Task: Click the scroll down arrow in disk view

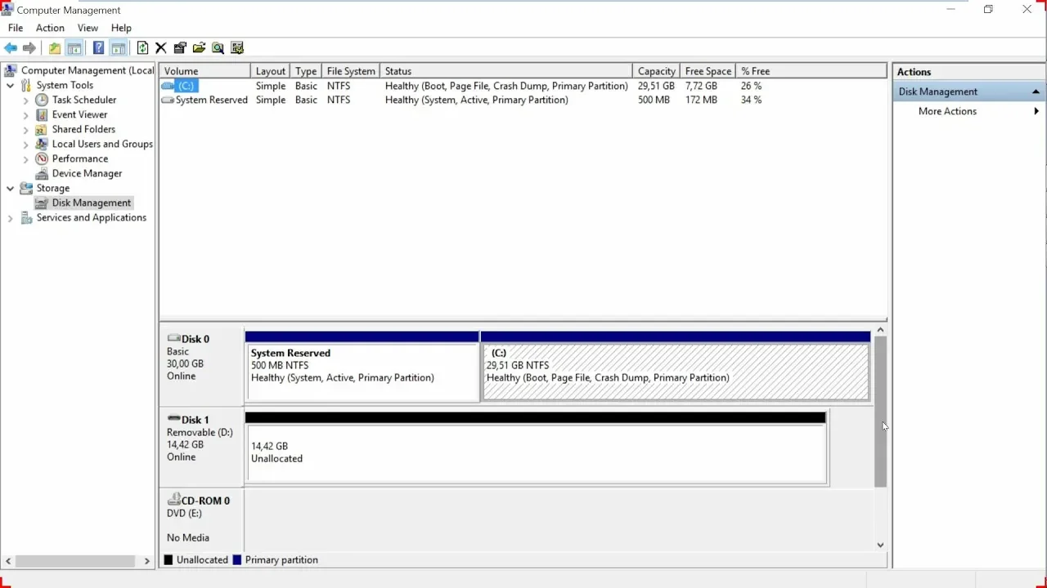Action: tap(880, 545)
